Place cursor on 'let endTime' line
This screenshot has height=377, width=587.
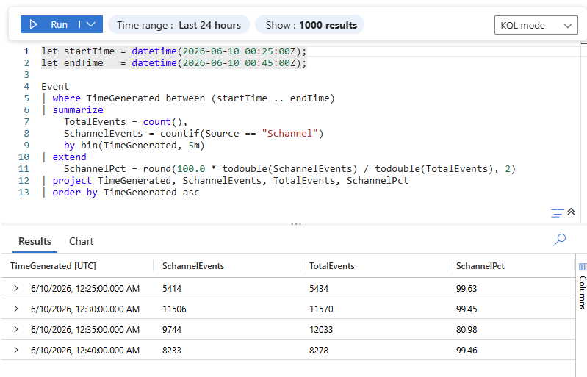coord(173,63)
